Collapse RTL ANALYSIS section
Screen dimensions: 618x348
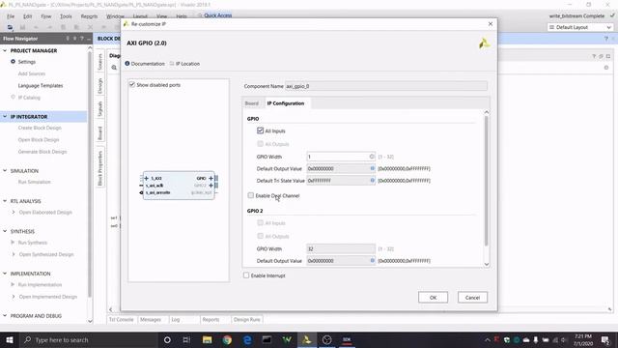click(x=5, y=201)
